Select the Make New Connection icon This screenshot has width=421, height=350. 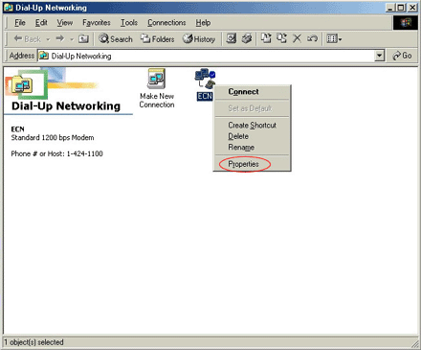[157, 89]
